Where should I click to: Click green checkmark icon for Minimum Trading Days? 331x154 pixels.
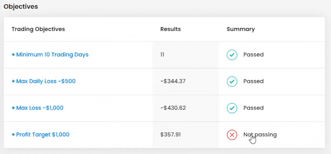(x=232, y=55)
